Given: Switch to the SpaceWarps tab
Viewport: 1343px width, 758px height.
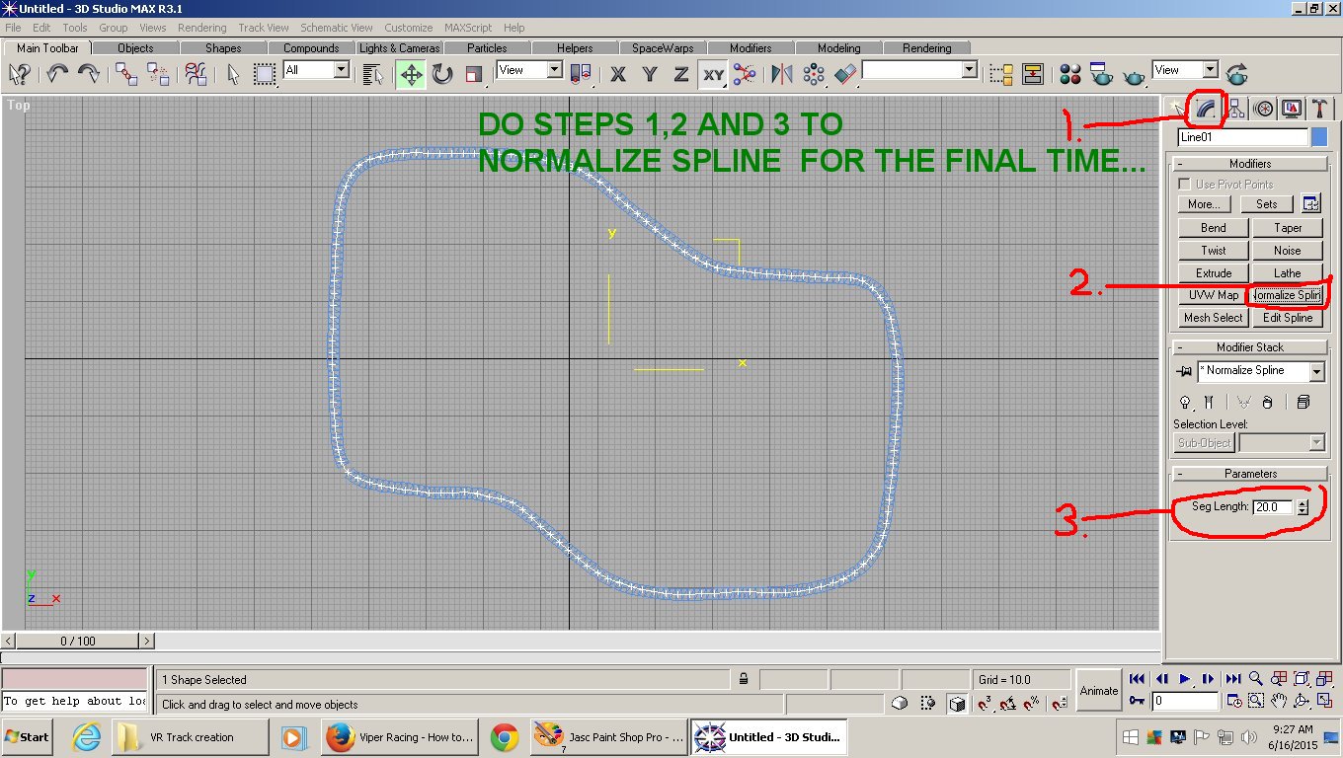Looking at the screenshot, I should 663,47.
